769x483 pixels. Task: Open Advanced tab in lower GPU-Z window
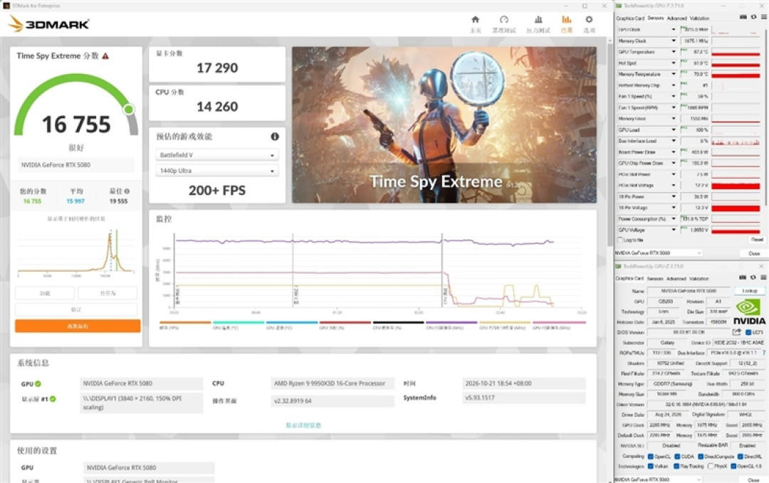coord(676,278)
